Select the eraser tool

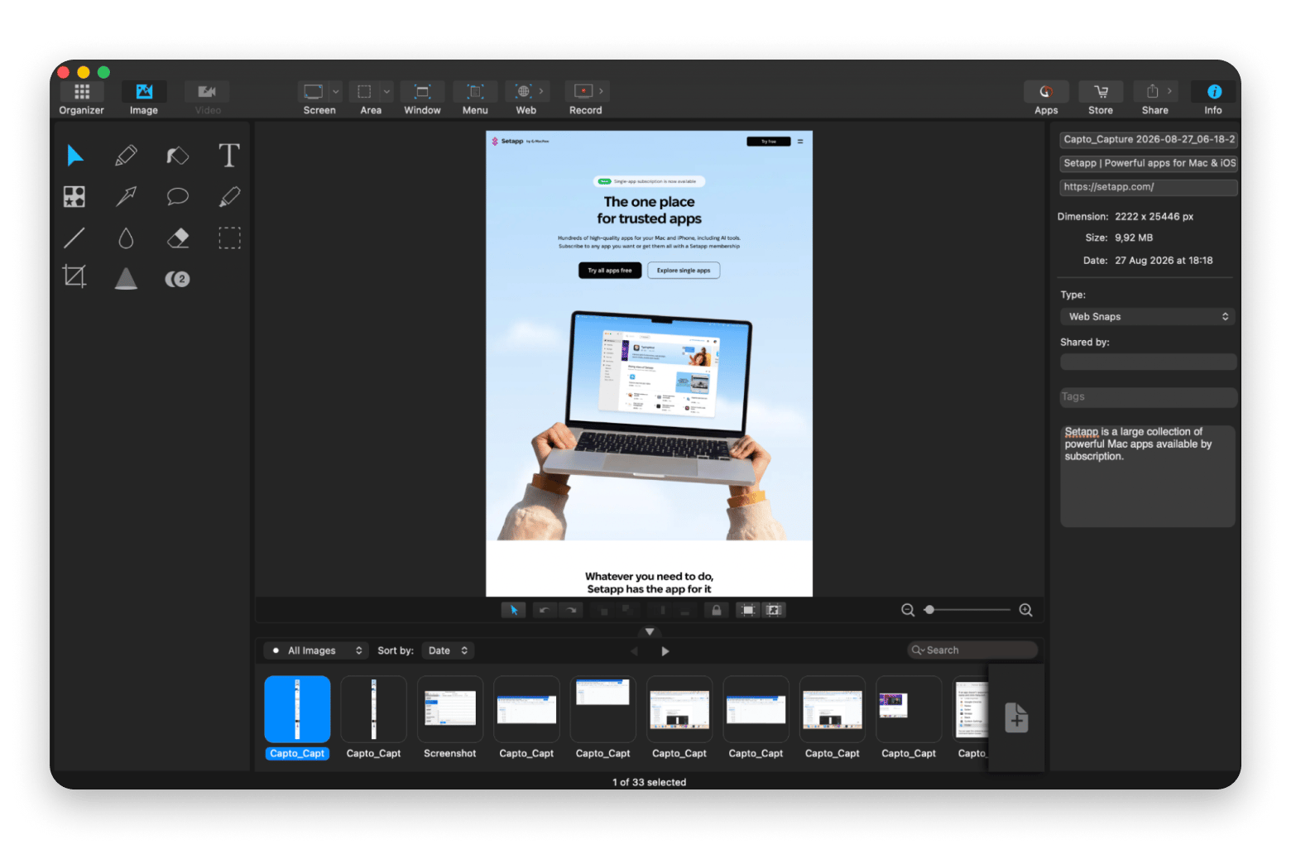click(177, 238)
